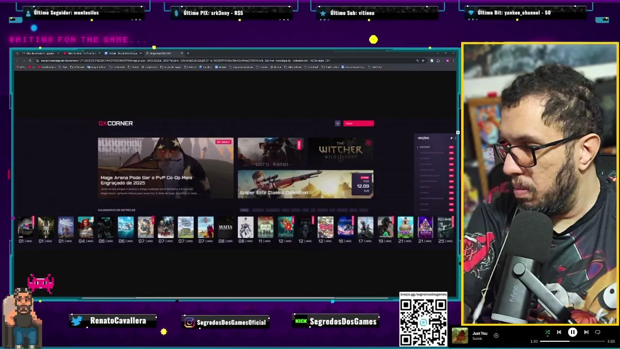Open the Just You album artwork
This screenshot has width=620, height=349.
tap(460, 335)
